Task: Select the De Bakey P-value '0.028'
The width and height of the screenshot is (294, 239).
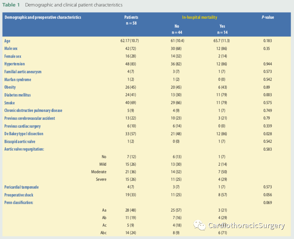Action: [x=268, y=134]
